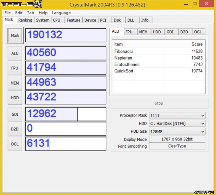This screenshot has width=216, height=195.
Task: Click the Mark benchmark button
Action: (15, 35)
